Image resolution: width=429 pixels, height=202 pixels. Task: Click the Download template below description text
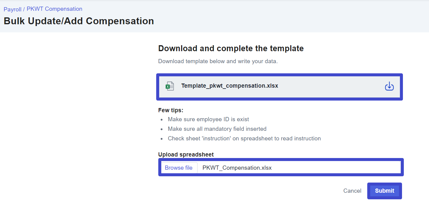click(218, 62)
